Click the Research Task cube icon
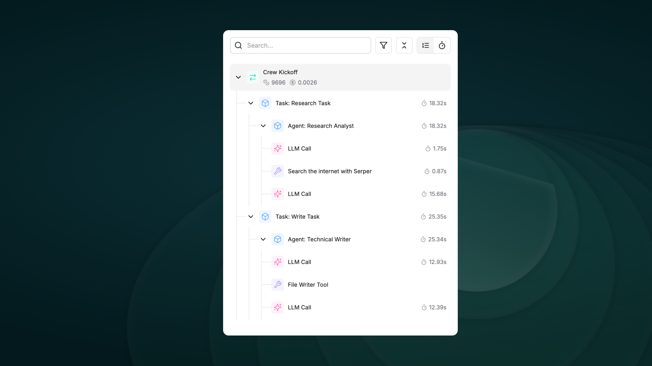The height and width of the screenshot is (366, 652). coord(265,103)
